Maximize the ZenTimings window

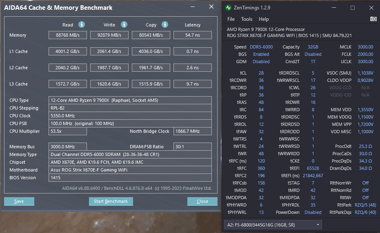353,8
